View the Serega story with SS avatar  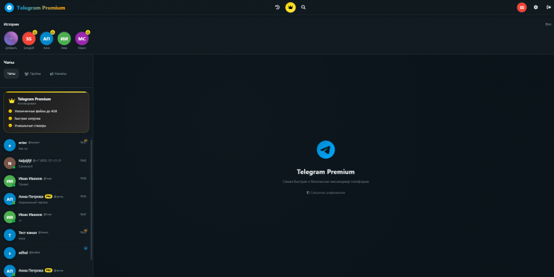29,39
